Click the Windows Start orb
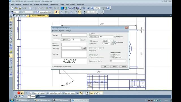Screen dimensions: 181x102 12,100
